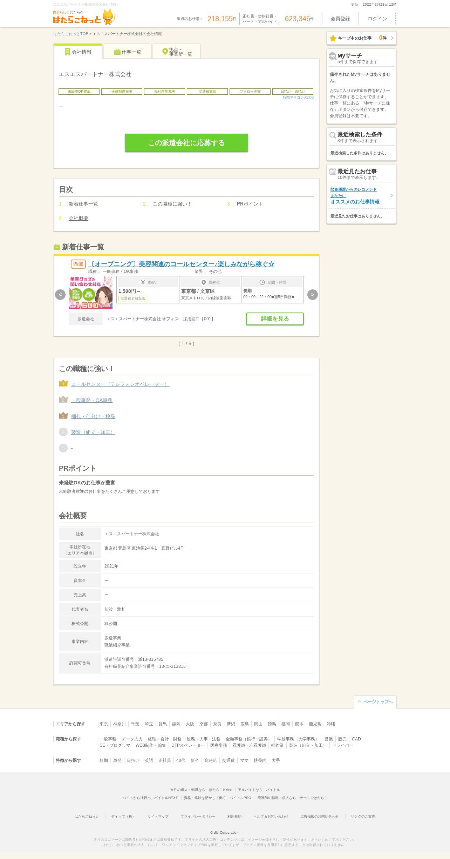Viewport: 450px width, 859px height.
Task: Click the rank 2 silver crown icon
Action: point(63,400)
